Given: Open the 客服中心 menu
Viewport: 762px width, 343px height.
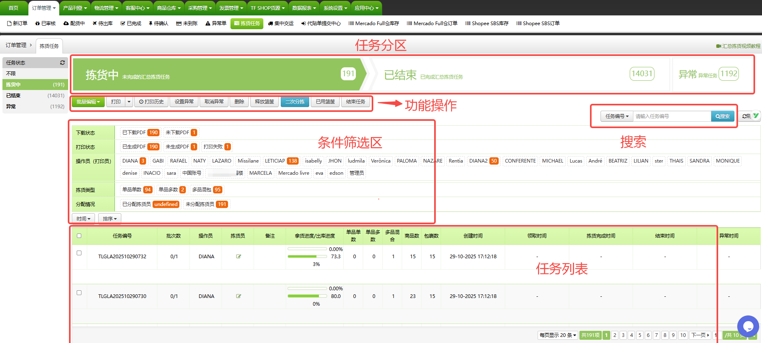Looking at the screenshot, I should [x=137, y=8].
